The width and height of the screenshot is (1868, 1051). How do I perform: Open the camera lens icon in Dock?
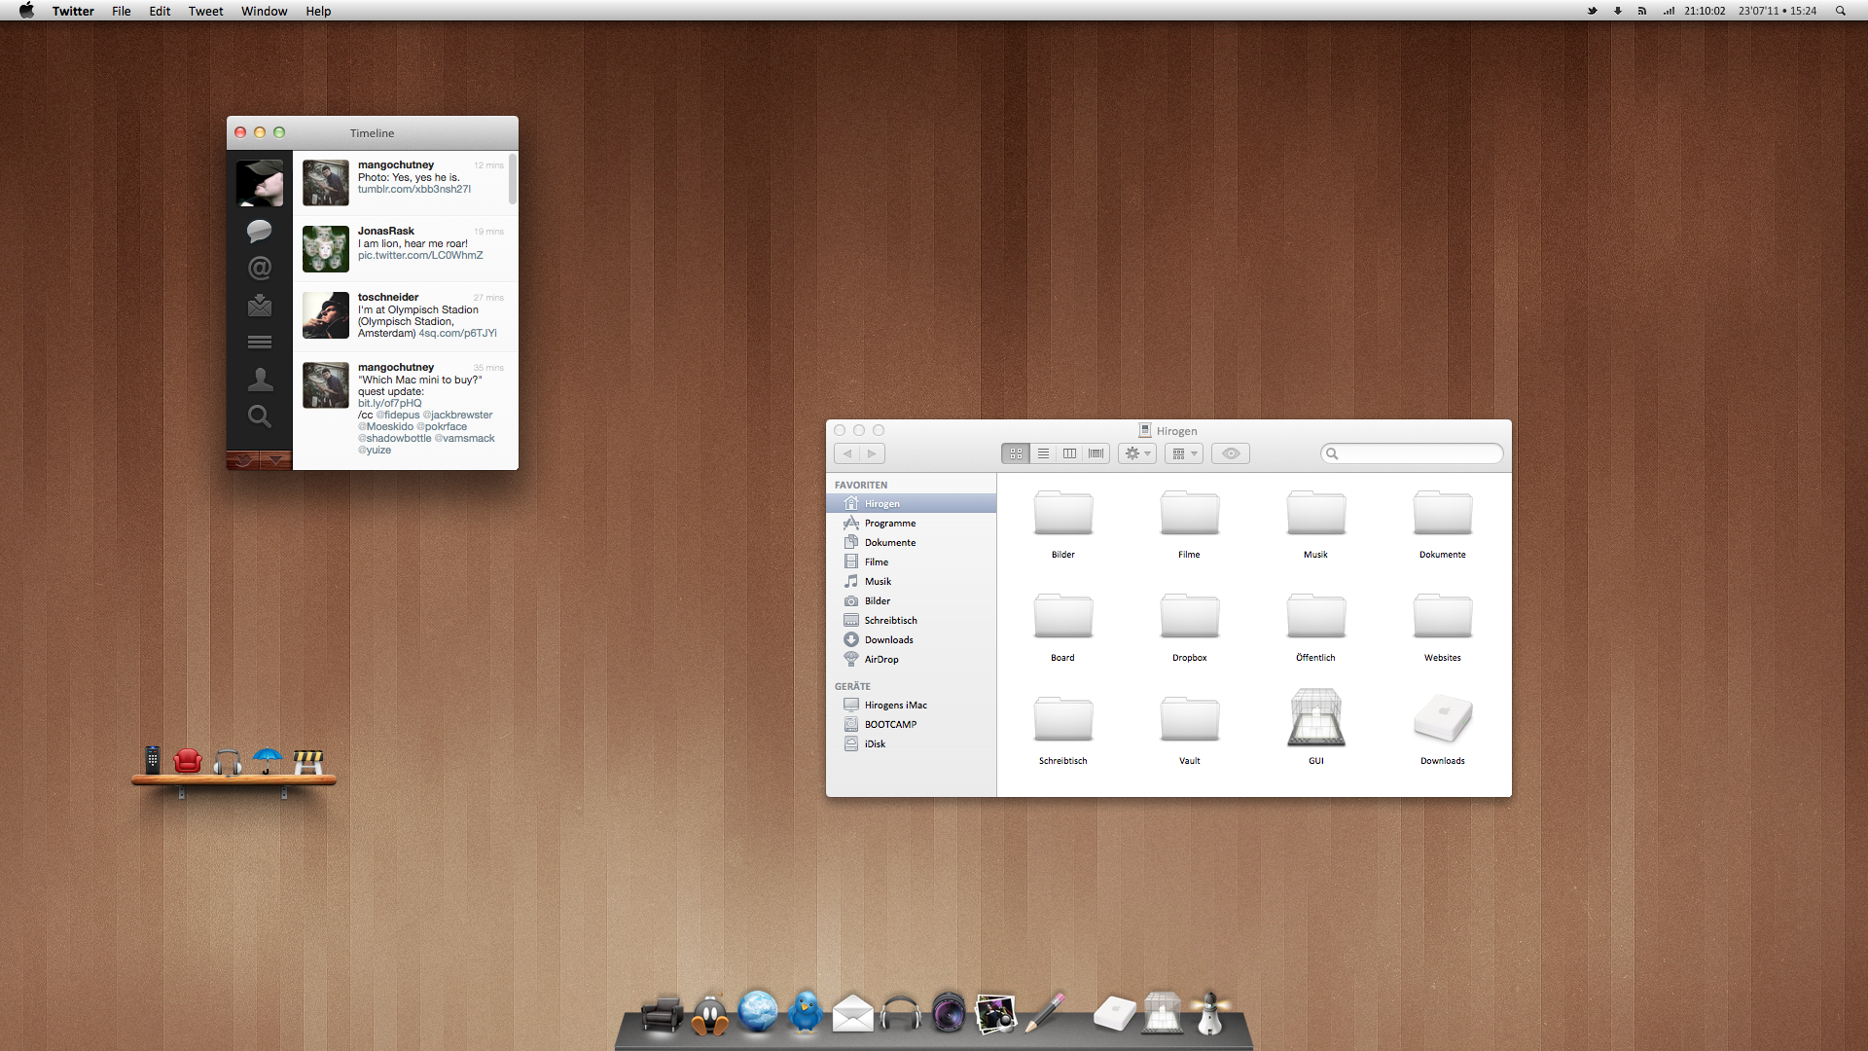948,1012
